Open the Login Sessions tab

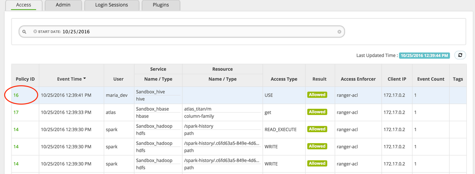coord(111,5)
